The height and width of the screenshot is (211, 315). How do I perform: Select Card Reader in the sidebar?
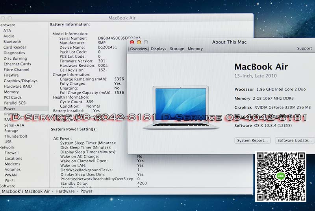pos(15,47)
